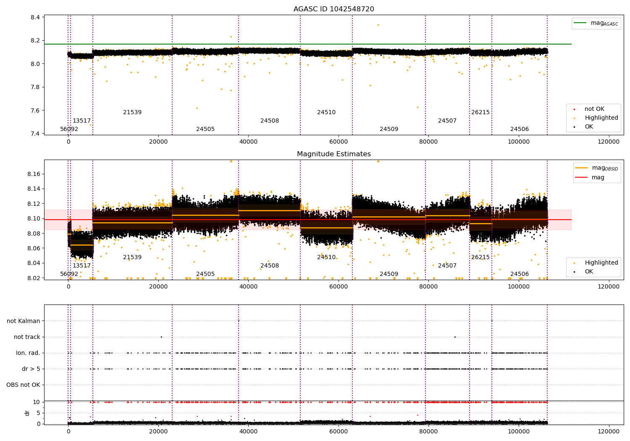
Task: Click the 8.02 y-axis tick label
Action: (x=34, y=278)
